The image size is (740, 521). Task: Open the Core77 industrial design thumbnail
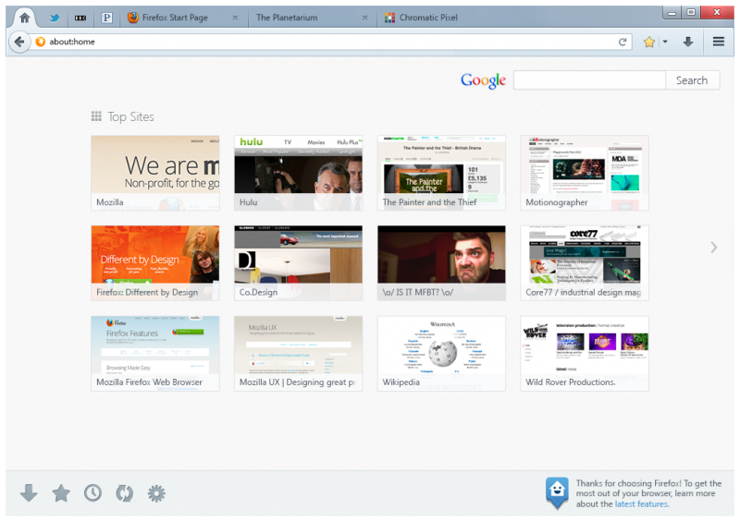click(x=585, y=263)
